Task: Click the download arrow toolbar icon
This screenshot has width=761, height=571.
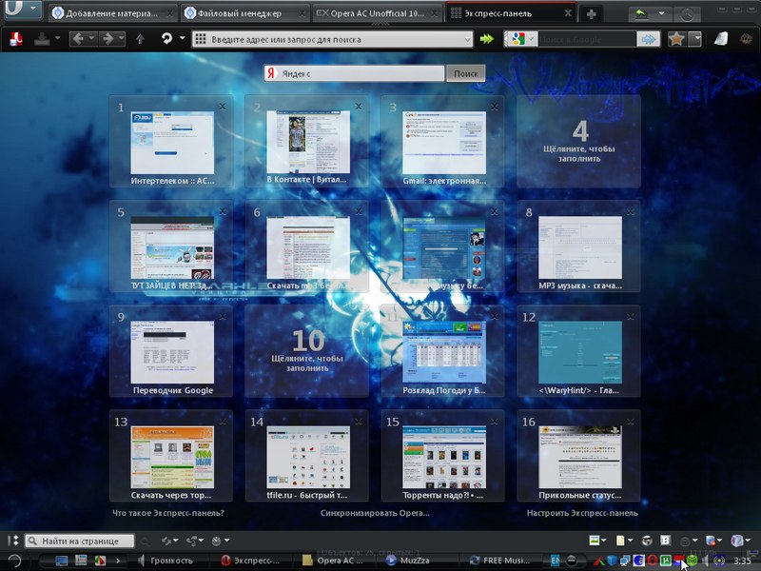Action: [x=43, y=39]
